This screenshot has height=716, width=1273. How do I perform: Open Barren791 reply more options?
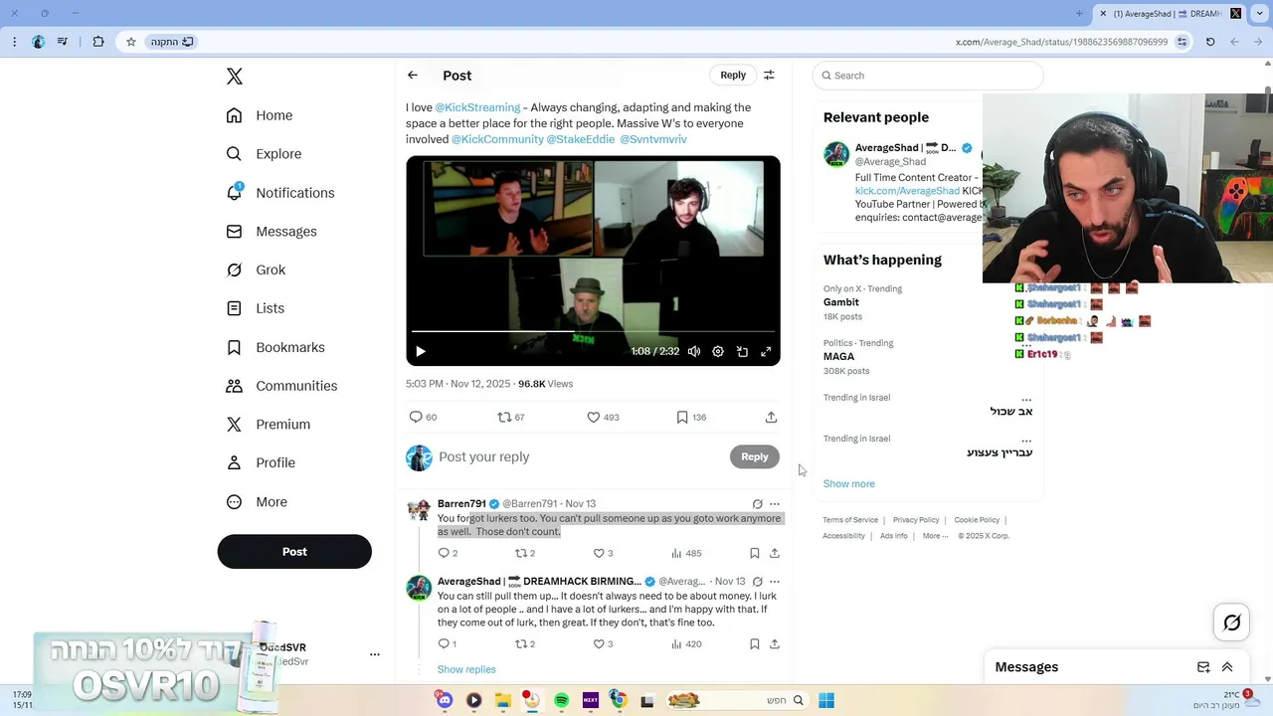[x=775, y=504]
